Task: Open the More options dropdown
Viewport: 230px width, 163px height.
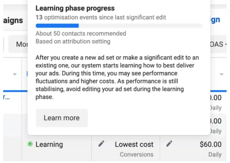Action: pos(22,44)
